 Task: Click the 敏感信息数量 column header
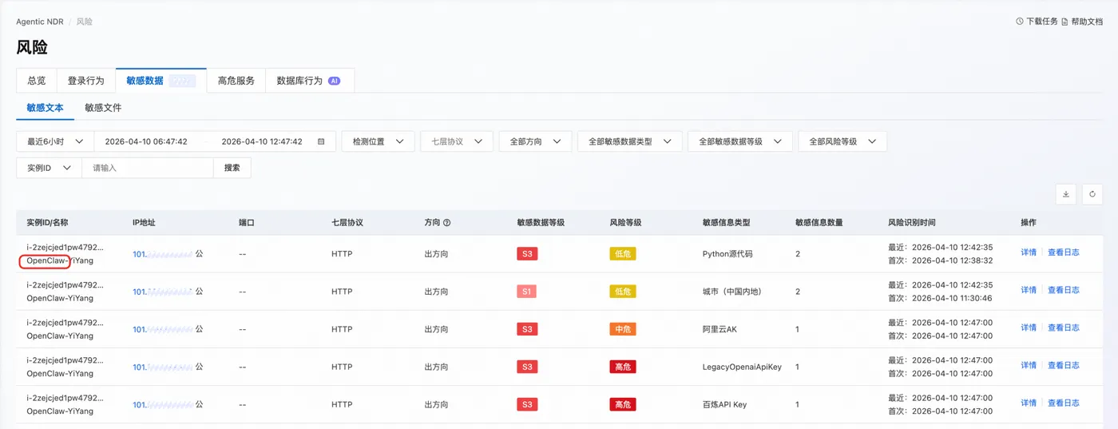[819, 223]
